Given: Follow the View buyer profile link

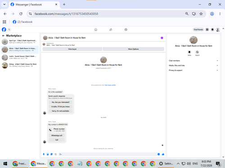Looking at the screenshot, I should coord(110,85).
